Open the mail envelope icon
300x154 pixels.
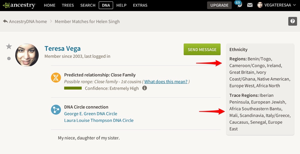(250, 5)
